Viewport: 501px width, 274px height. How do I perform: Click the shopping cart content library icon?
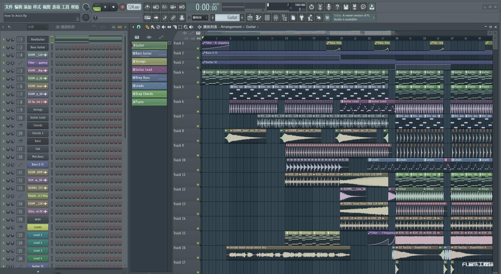pos(327,18)
